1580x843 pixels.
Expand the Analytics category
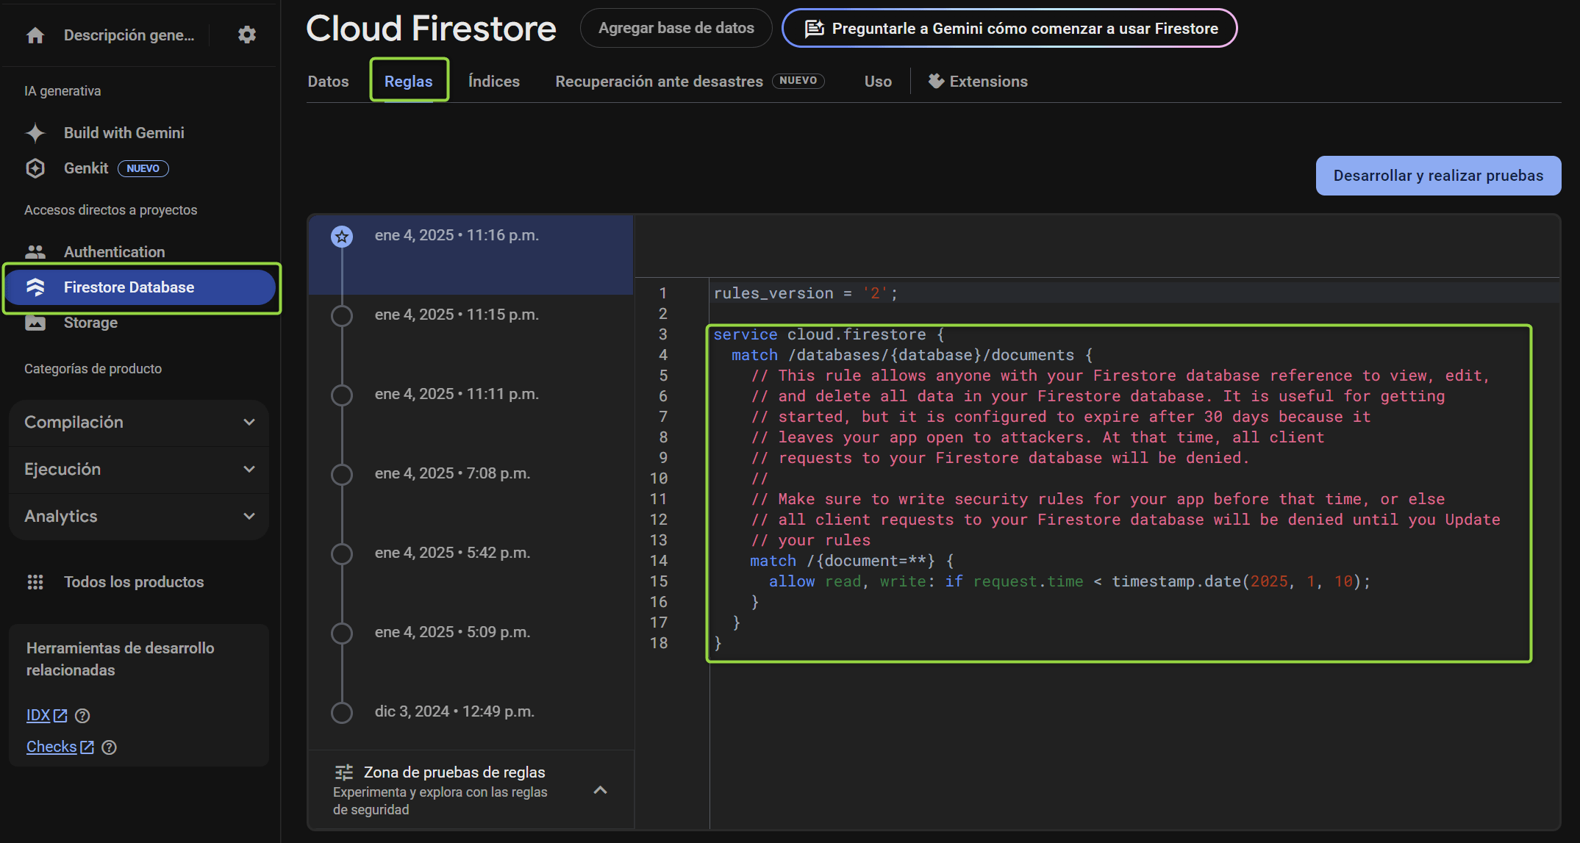[x=138, y=516]
